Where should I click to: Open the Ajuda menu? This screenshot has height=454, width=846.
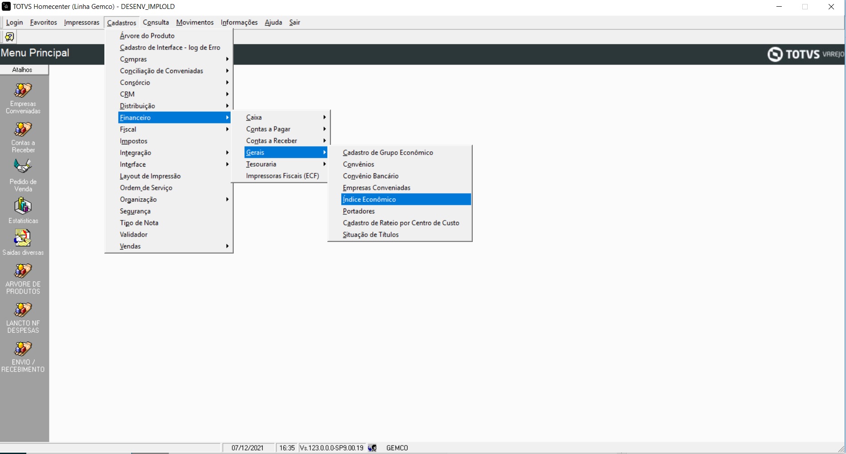coord(273,22)
